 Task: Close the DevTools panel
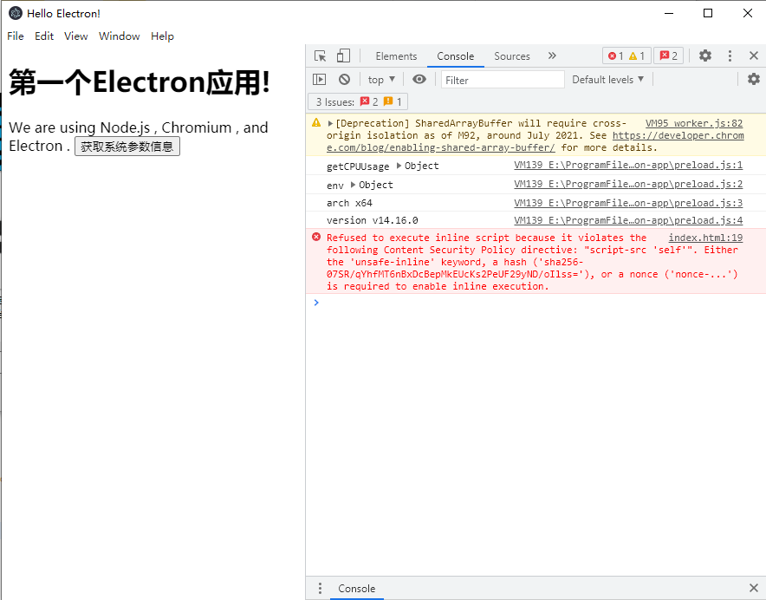[x=754, y=55]
